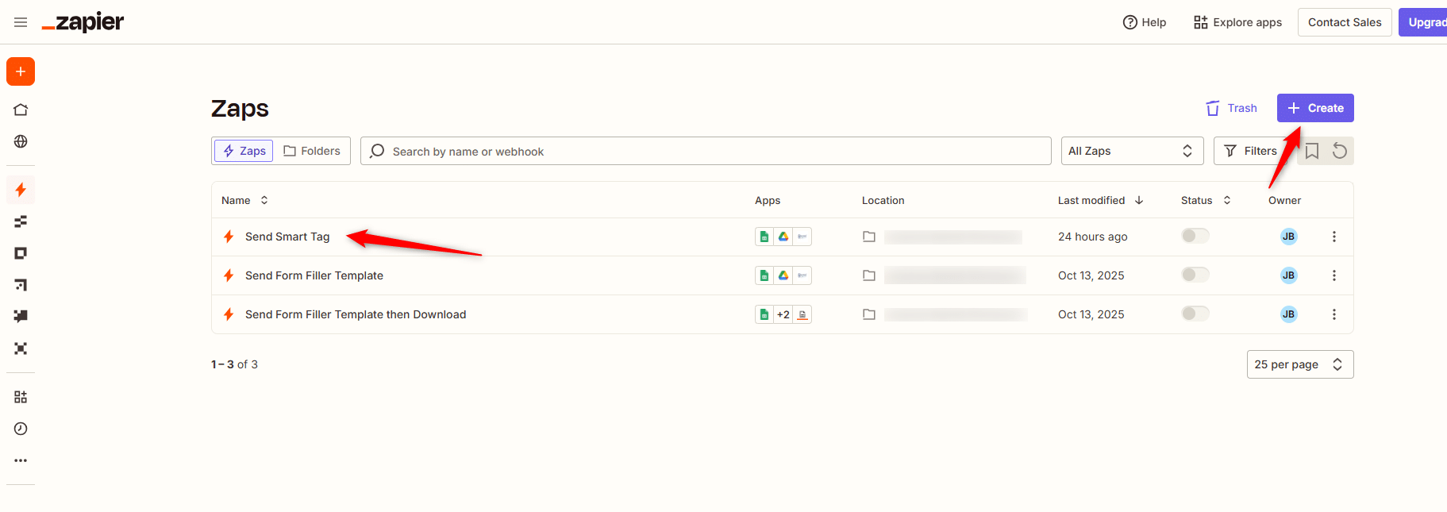The image size is (1447, 512).
Task: Click the orange plus button in sidebar
Action: [21, 71]
